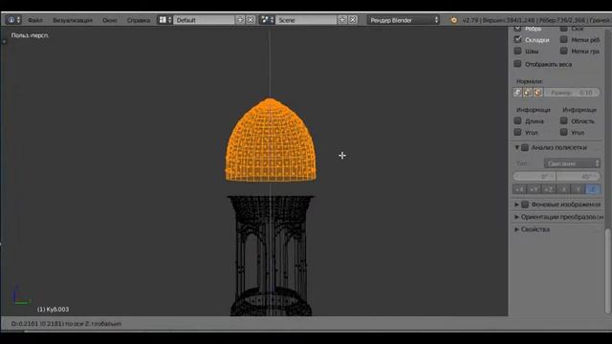Viewport: 612px width, 344px height.
Task: Click the version statistics text in top bar
Action: coord(536,20)
